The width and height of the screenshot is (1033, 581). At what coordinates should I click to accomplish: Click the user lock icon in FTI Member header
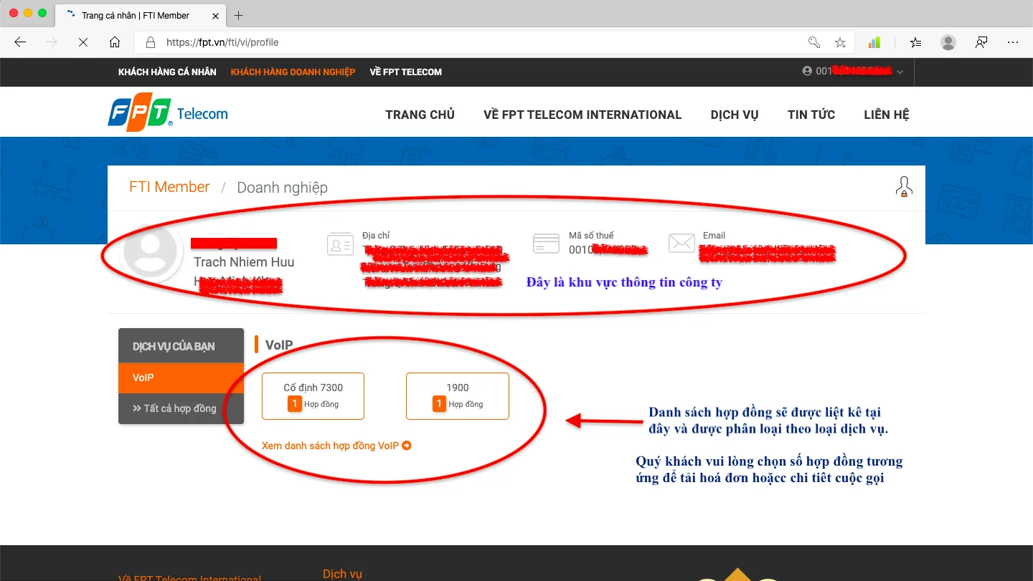[x=903, y=187]
